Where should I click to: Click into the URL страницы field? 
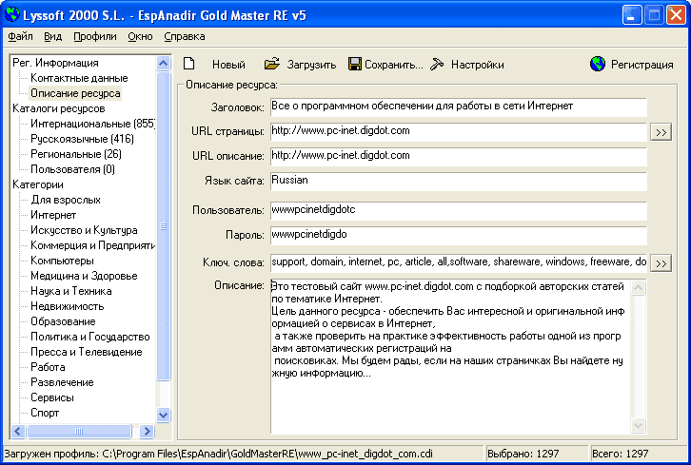tap(459, 131)
